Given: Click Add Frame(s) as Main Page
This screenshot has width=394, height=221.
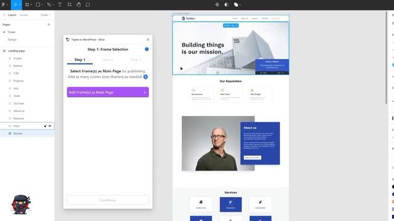Looking at the screenshot, I should (108, 92).
